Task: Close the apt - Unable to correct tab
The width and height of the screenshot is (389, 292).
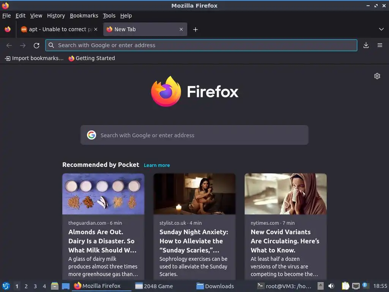Action: [x=96, y=29]
